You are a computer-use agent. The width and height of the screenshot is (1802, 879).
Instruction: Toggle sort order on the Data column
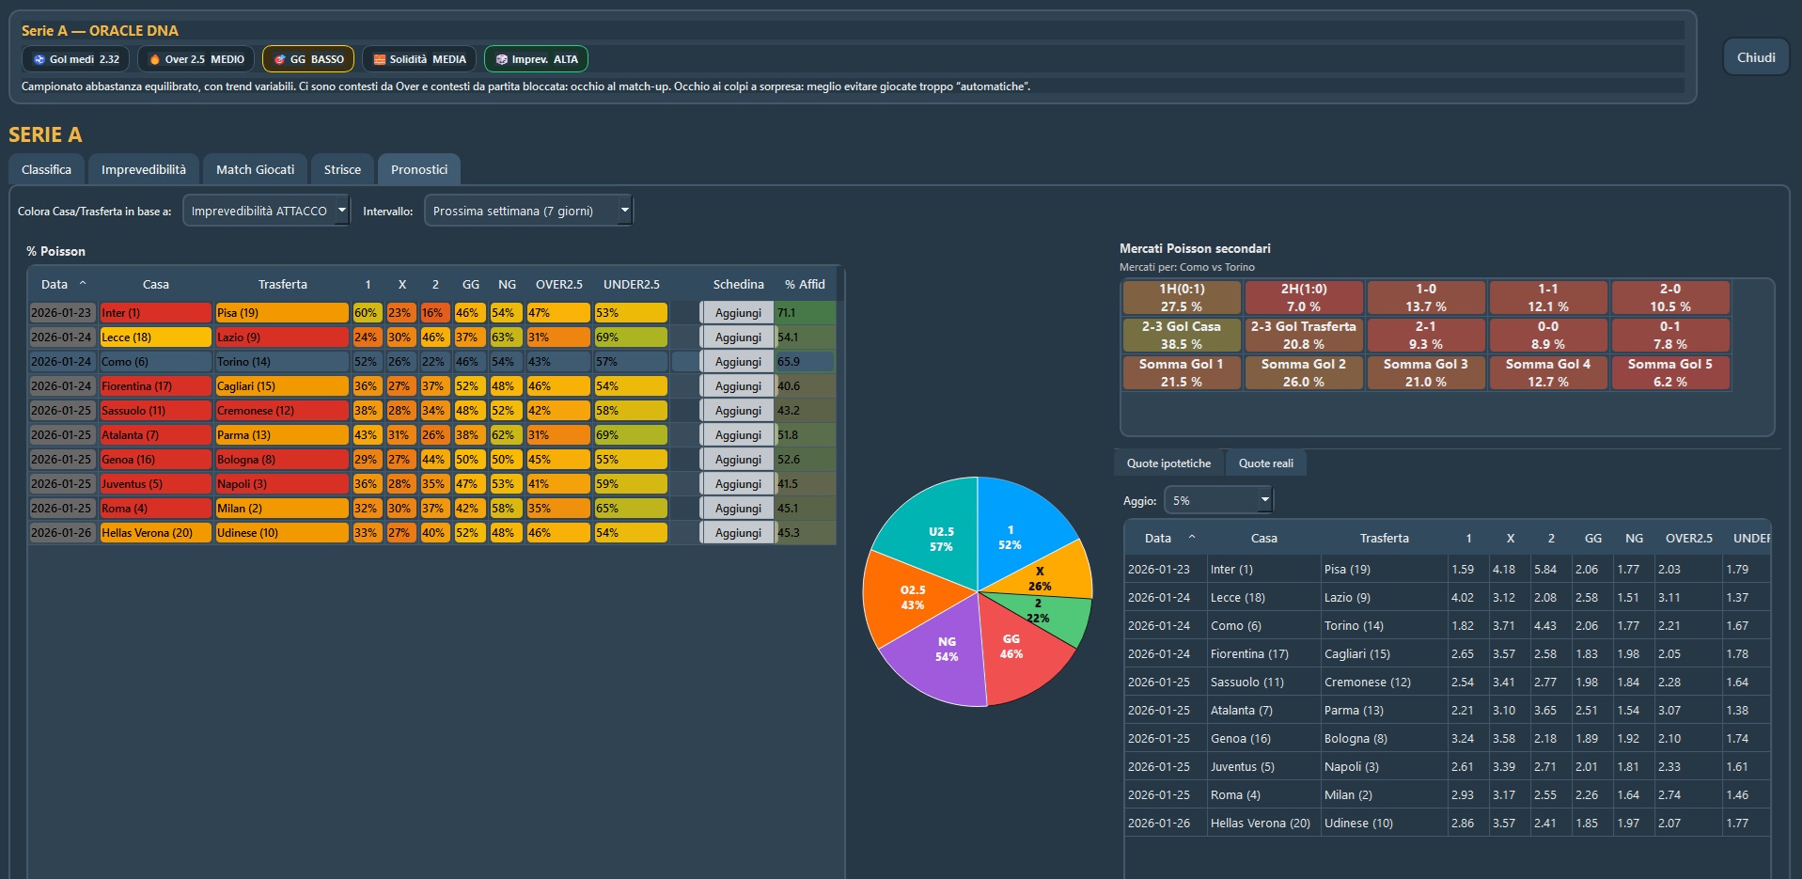pos(54,284)
